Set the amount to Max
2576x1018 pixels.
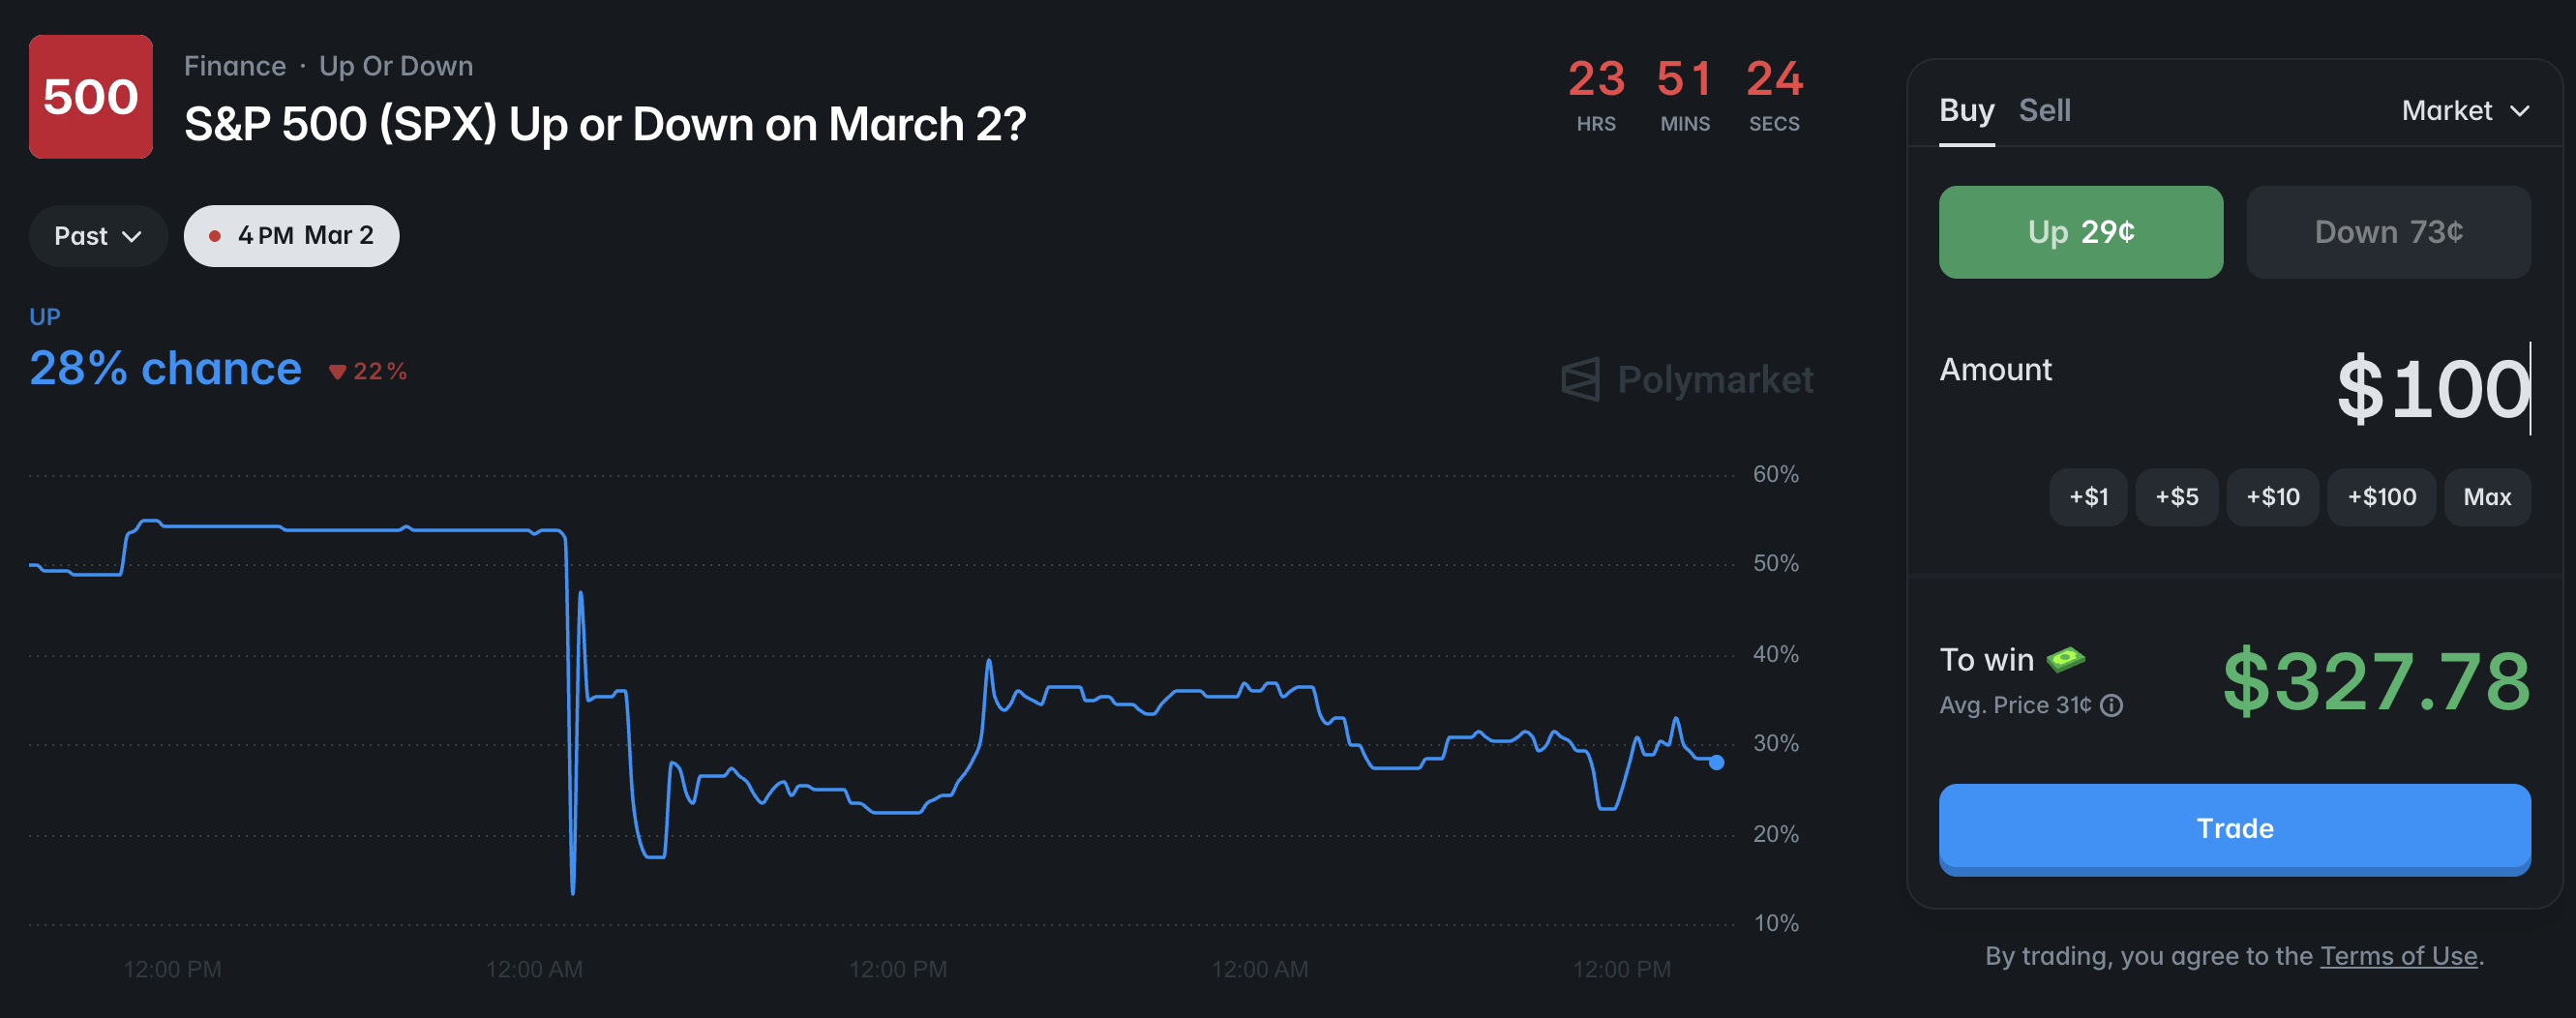(x=2488, y=497)
